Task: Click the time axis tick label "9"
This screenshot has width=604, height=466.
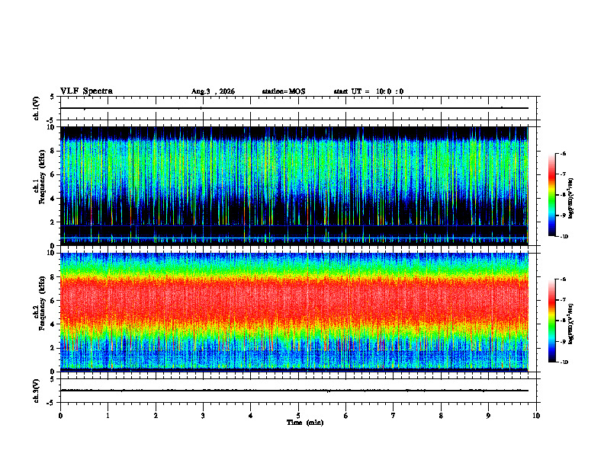Action: coord(488,416)
